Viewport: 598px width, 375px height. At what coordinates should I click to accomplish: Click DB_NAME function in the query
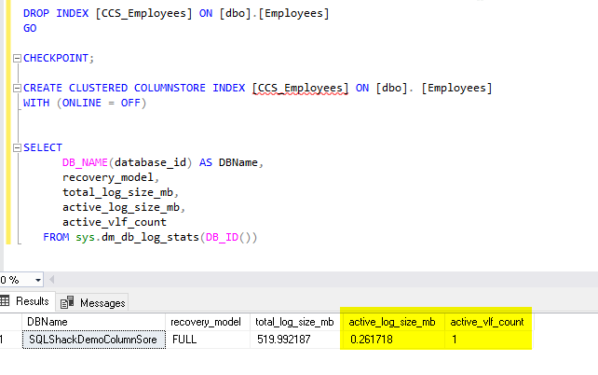pyautogui.click(x=85, y=163)
